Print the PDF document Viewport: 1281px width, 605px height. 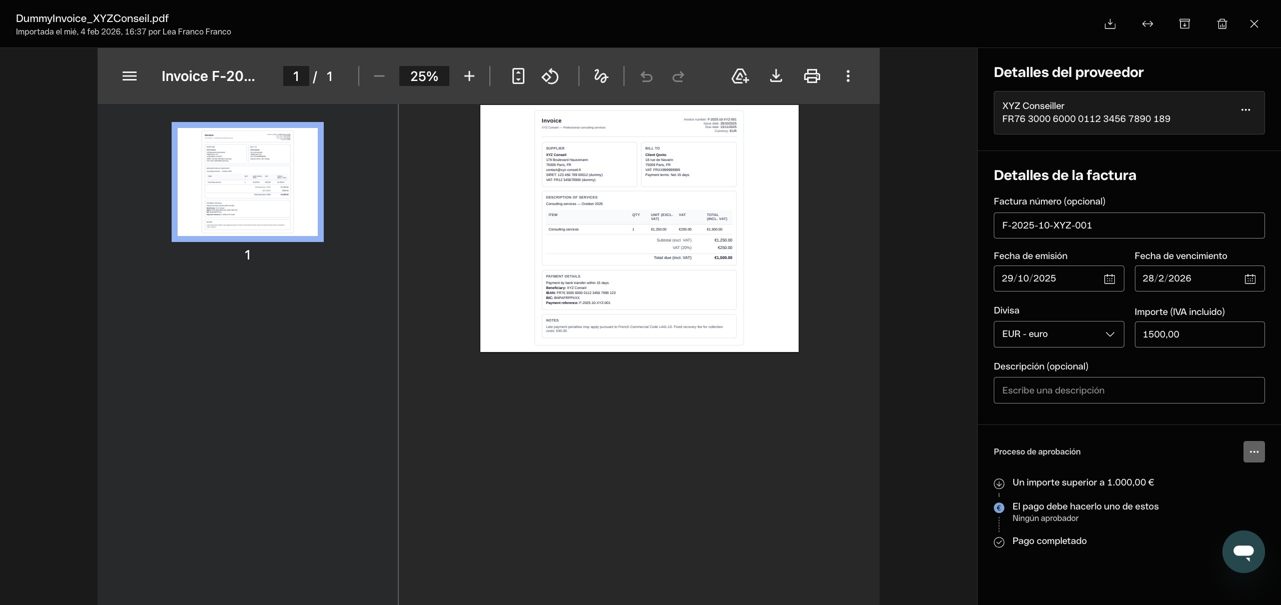pos(812,76)
